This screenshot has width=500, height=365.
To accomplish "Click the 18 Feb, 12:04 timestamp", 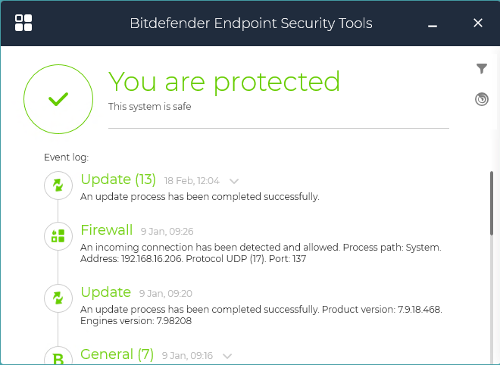I will coord(192,181).
